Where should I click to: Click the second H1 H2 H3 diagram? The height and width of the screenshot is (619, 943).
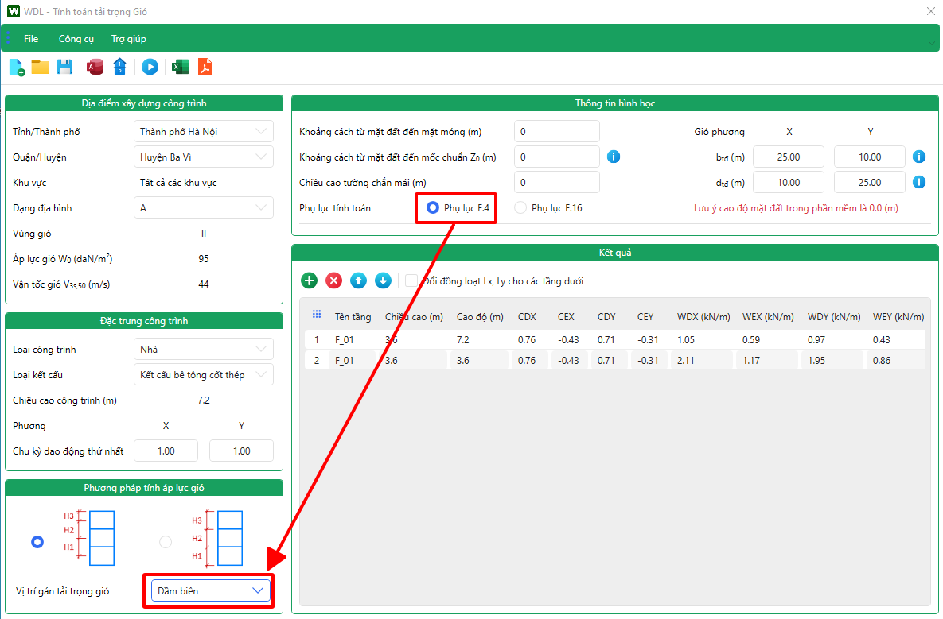tap(218, 538)
